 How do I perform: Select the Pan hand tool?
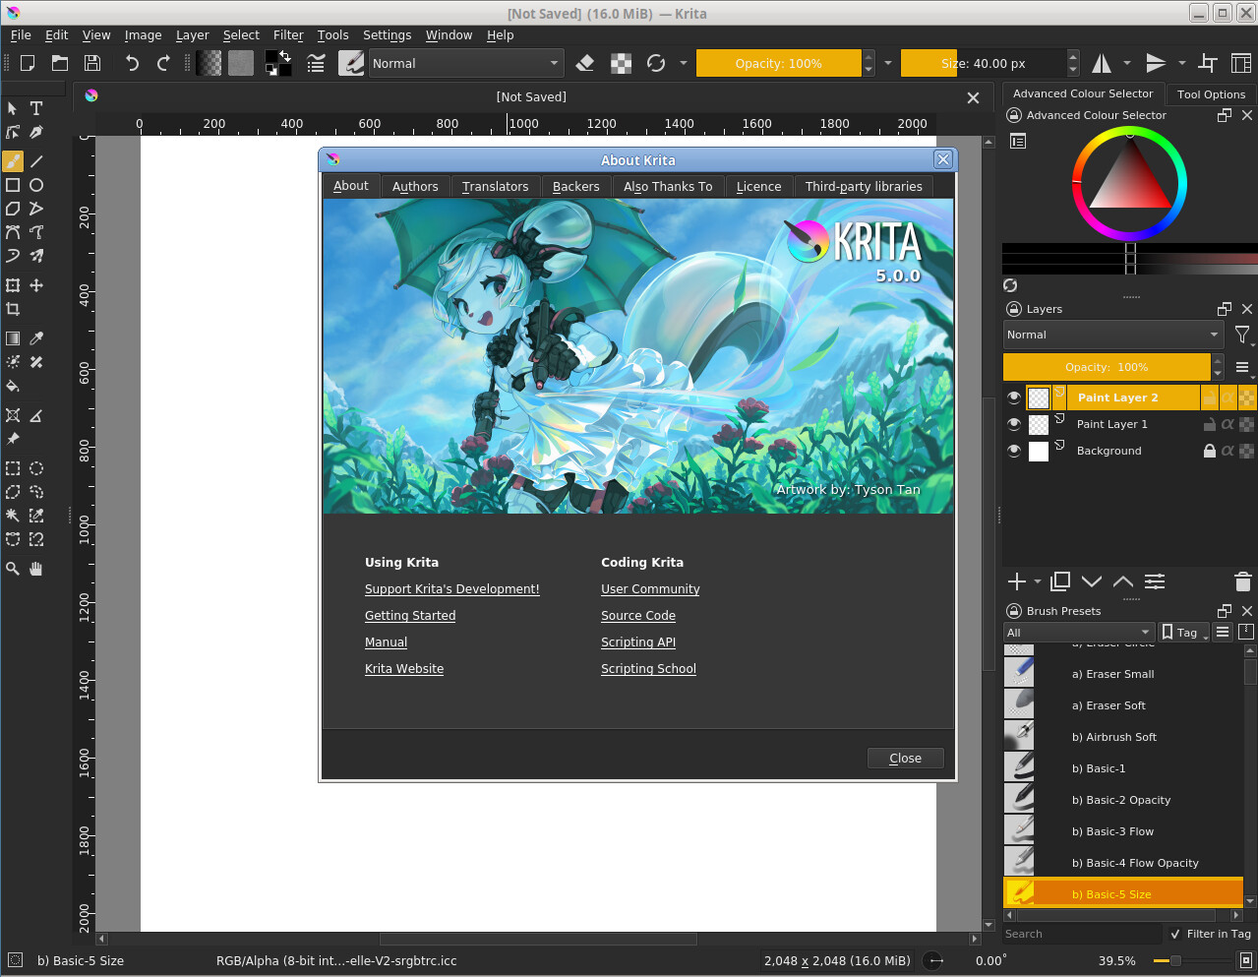[x=36, y=569]
